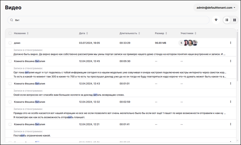Image resolution: width=241 pixels, height=145 pixels.
Task: Toggle select-all checkbox in table header
Action: (10, 33)
